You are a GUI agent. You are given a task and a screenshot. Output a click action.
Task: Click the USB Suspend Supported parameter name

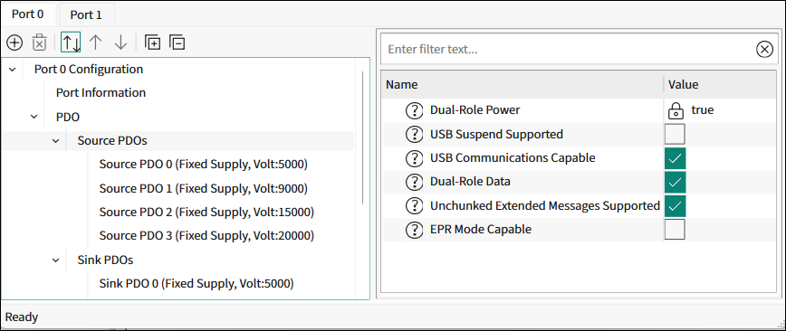coord(497,134)
